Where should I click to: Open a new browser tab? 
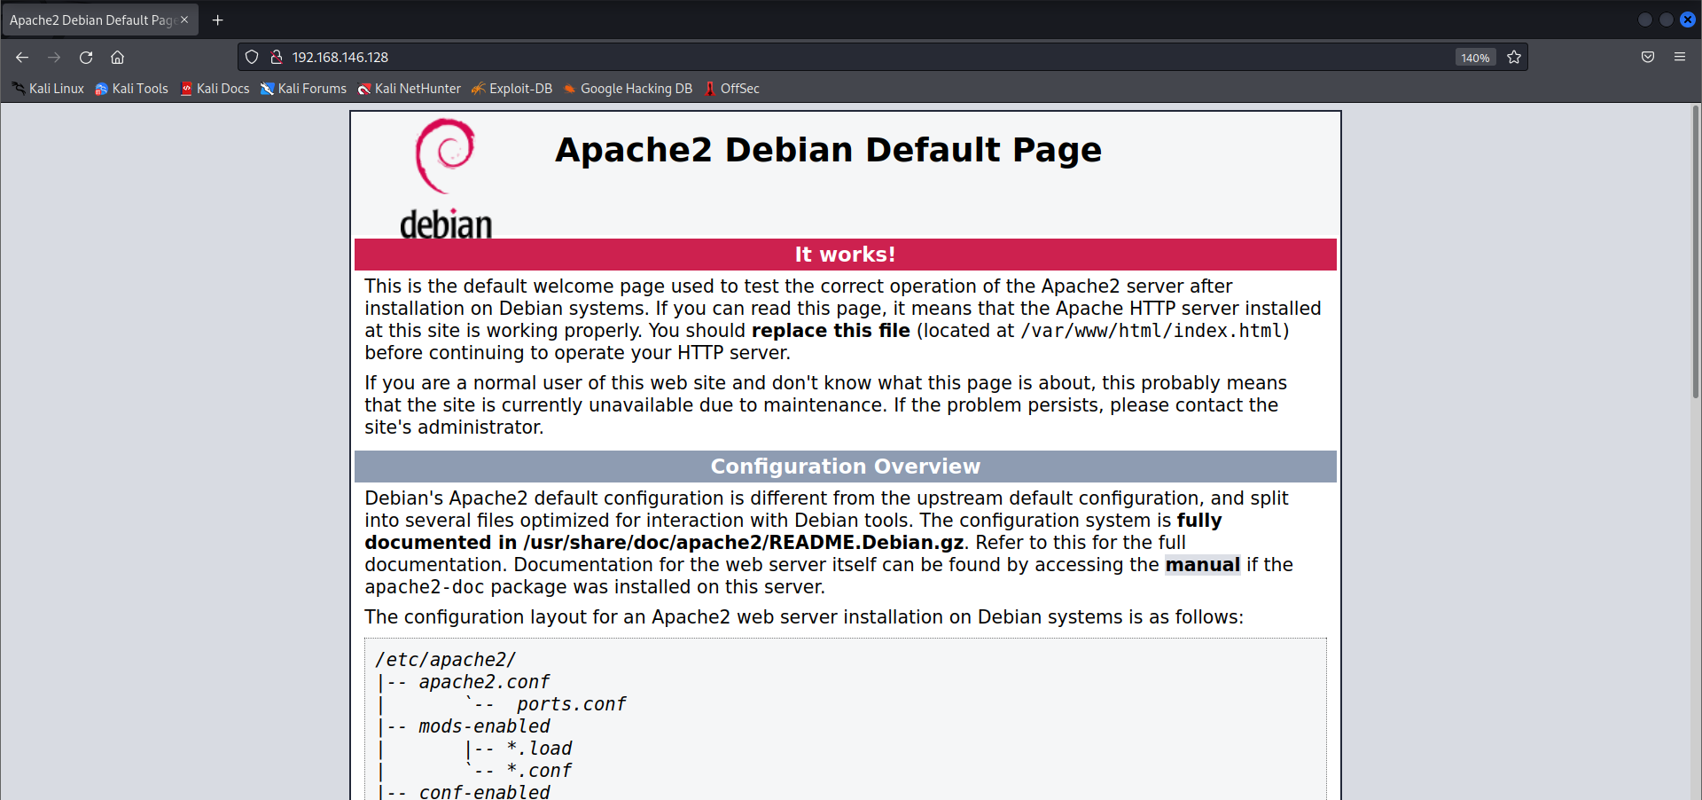217,20
